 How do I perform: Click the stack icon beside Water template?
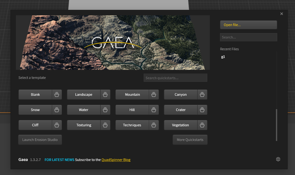[106, 110]
